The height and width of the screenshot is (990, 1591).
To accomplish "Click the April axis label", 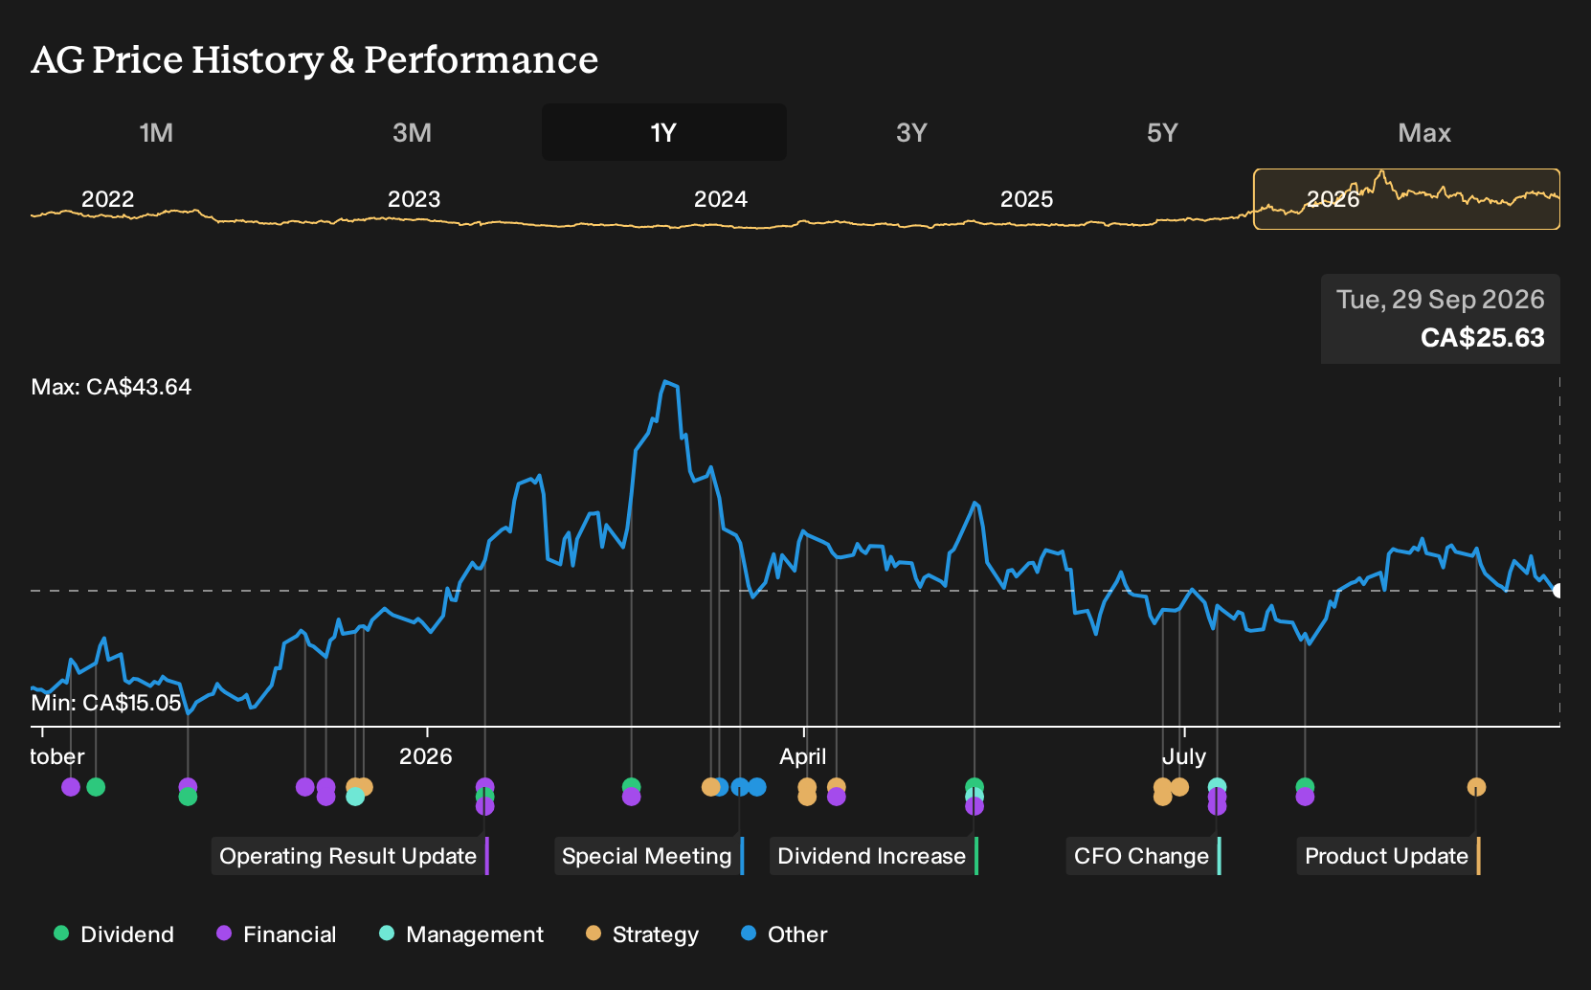I will 802,756.
